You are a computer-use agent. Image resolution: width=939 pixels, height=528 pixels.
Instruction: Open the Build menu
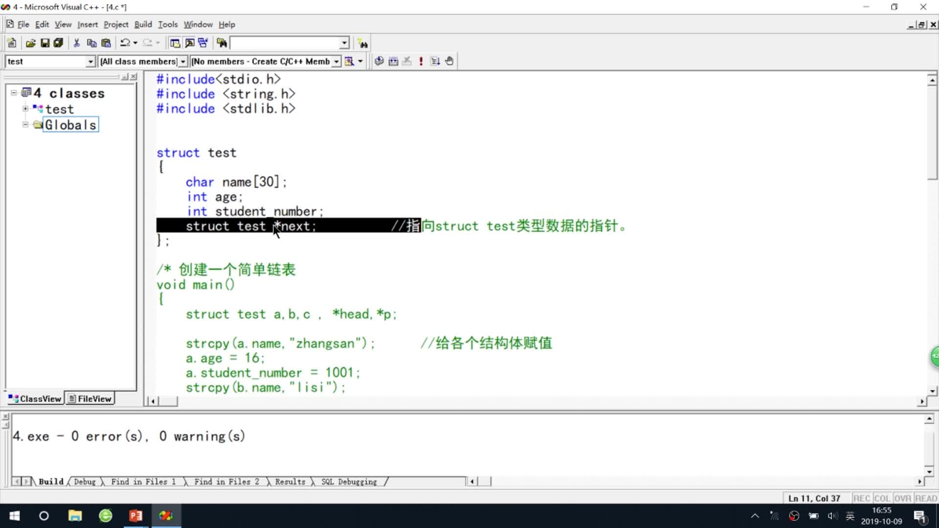click(143, 24)
